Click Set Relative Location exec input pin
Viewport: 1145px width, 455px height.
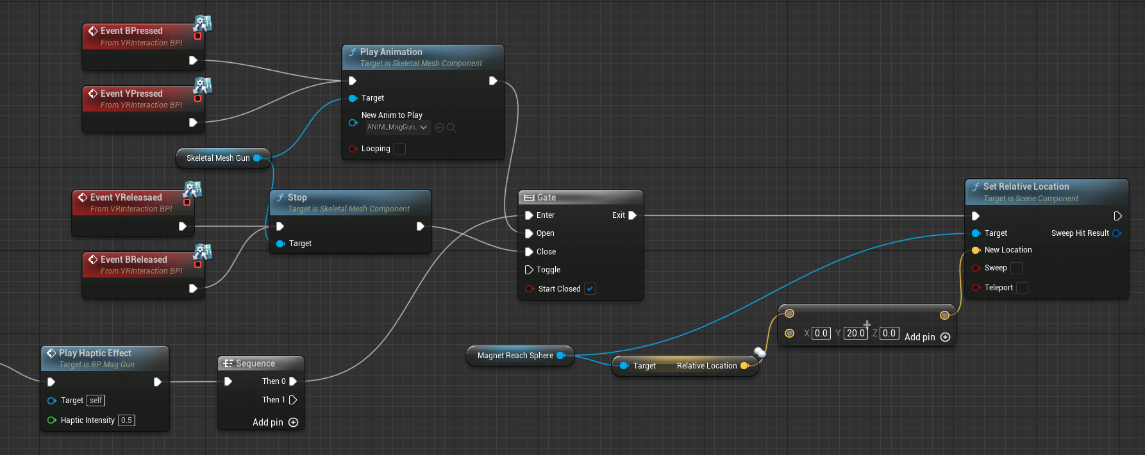[976, 216]
